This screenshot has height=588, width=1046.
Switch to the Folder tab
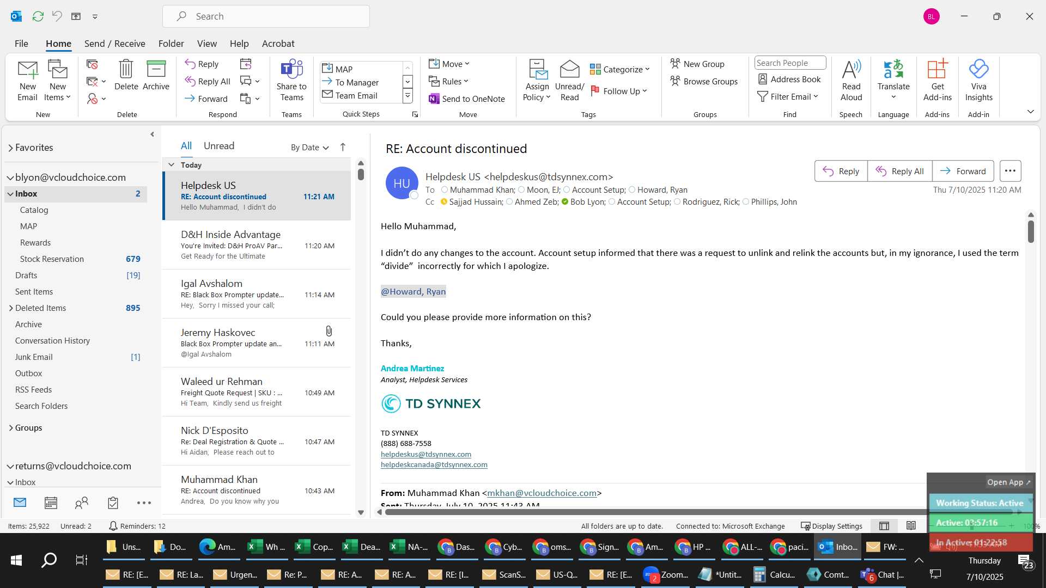pos(171,44)
